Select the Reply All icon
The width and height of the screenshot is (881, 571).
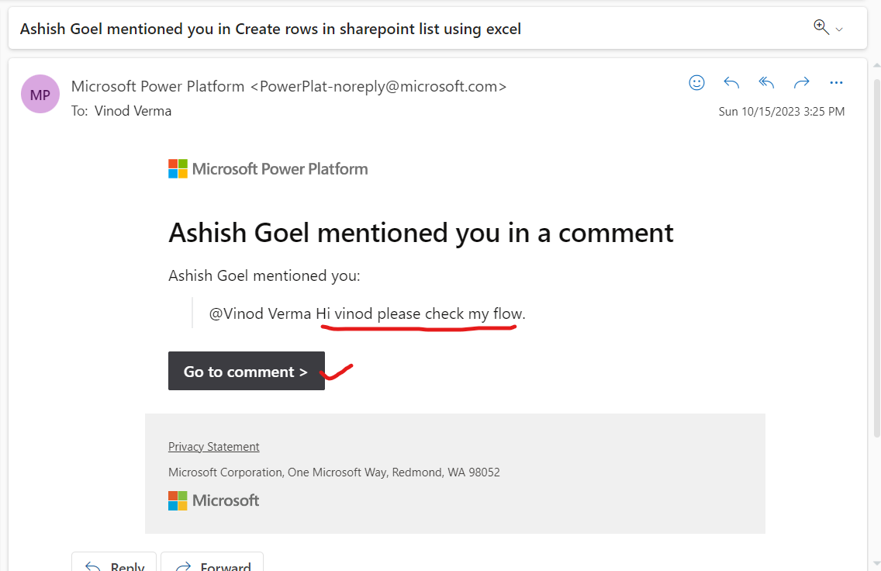[766, 82]
